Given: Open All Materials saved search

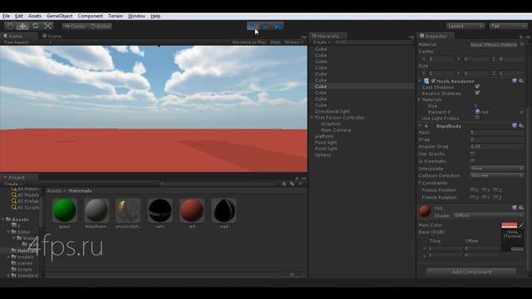Looking at the screenshot, I should 25,189.
